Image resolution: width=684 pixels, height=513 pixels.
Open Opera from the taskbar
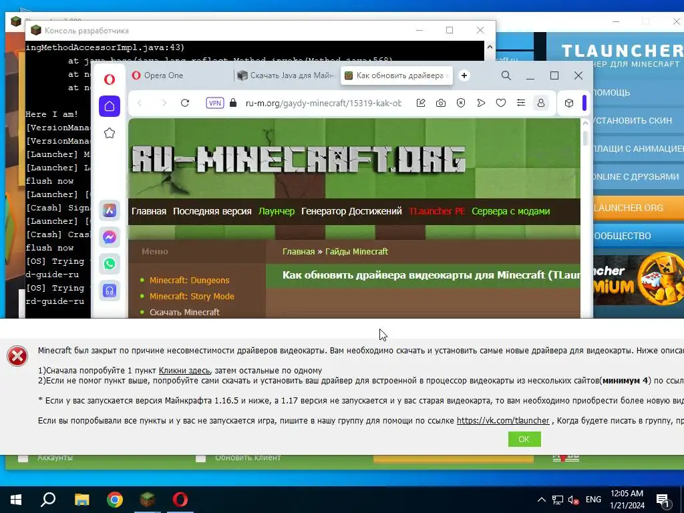point(180,500)
